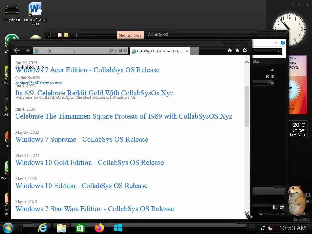Viewport: 312px width, 234px height.
Task: Open Windows 10 Edition release link
Action: (81, 186)
